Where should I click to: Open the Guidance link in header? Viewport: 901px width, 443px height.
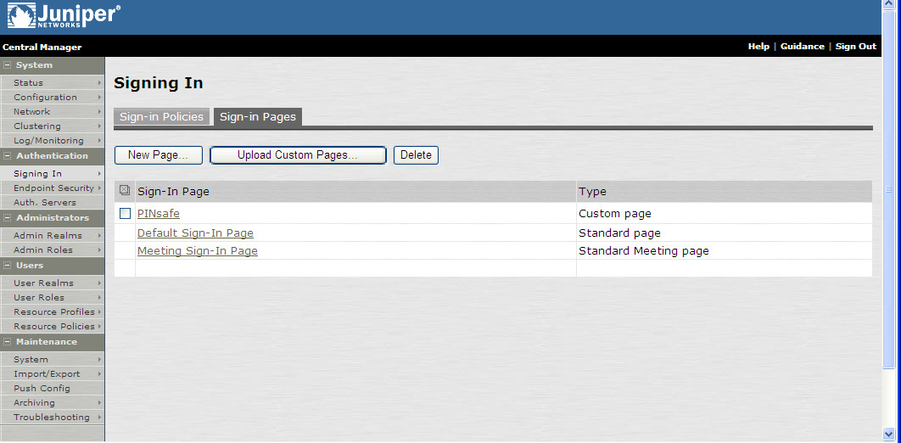(x=802, y=47)
